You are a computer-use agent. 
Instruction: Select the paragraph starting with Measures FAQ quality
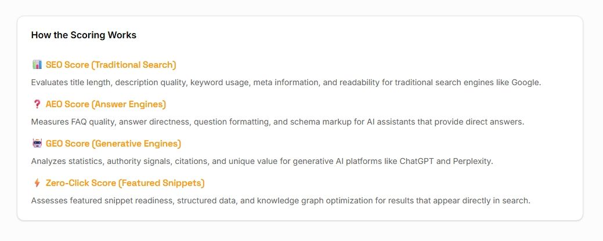point(277,122)
